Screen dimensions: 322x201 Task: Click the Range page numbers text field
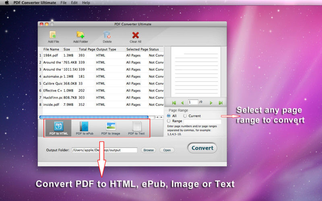(202, 121)
